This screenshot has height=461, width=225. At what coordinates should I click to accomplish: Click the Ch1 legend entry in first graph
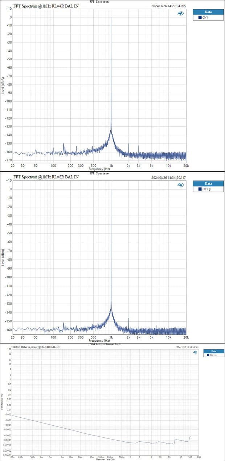click(x=205, y=17)
